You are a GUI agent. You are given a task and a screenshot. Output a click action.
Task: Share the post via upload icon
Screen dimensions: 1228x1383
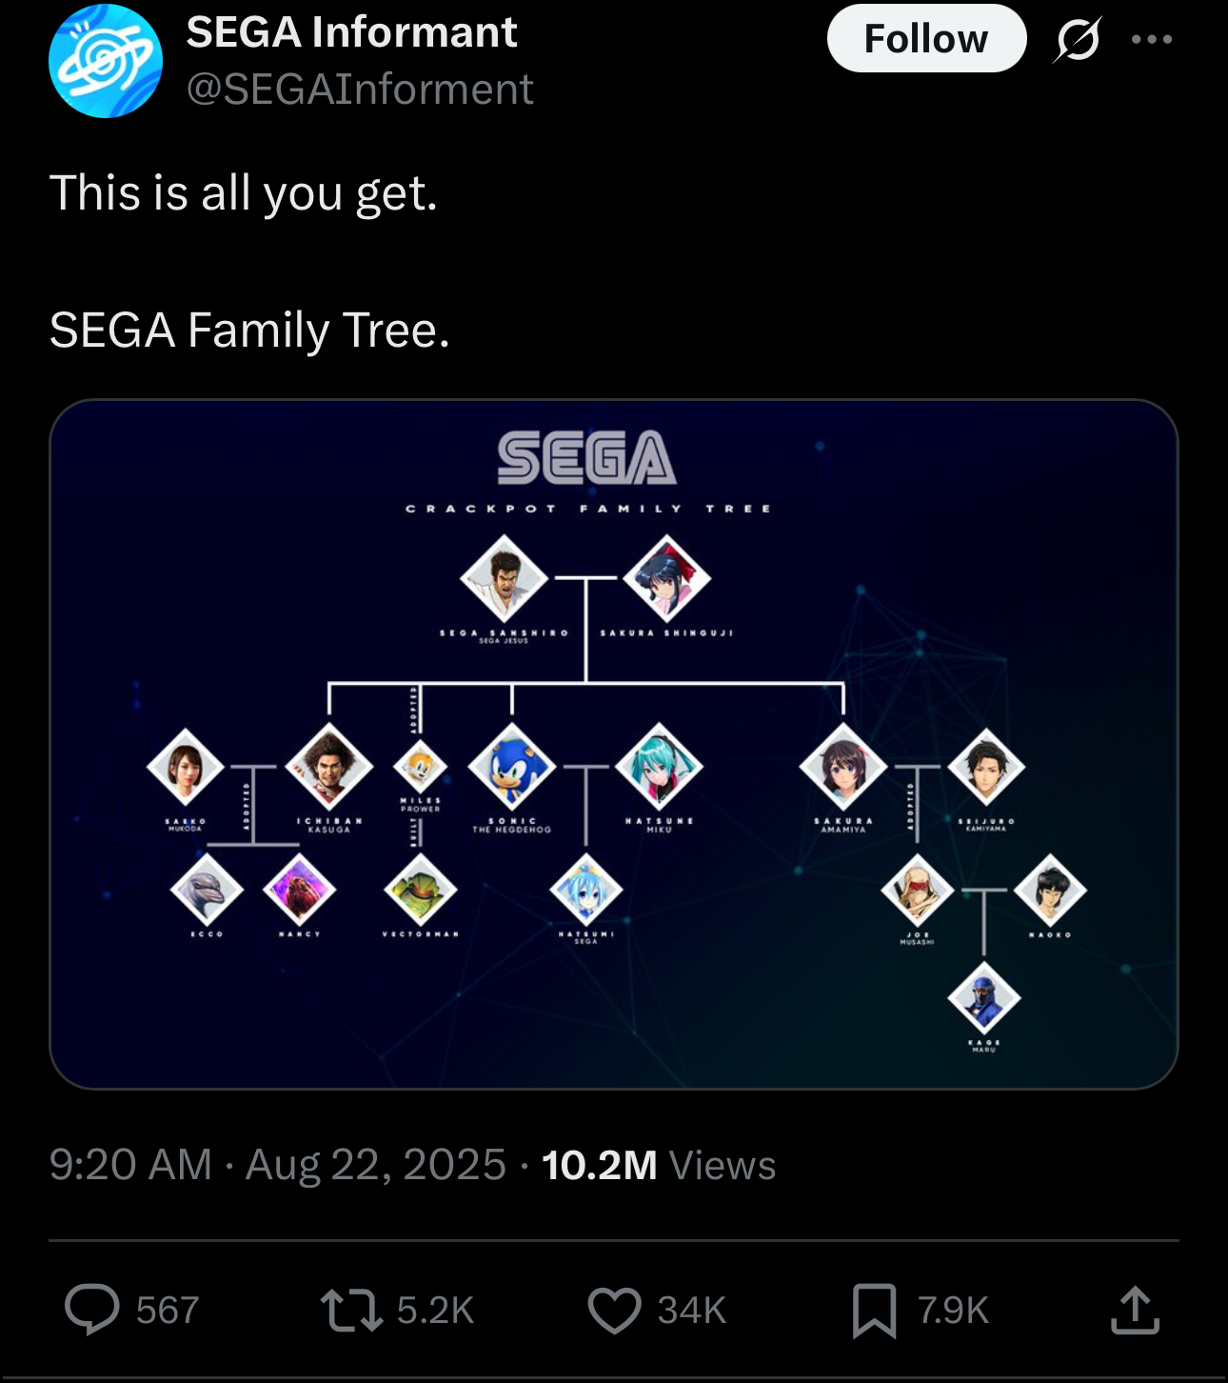(1135, 1310)
